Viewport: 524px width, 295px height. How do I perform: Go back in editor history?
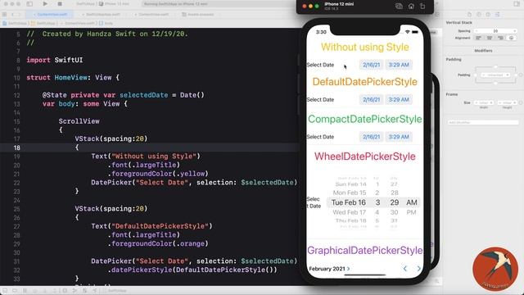pyautogui.click(x=13, y=15)
